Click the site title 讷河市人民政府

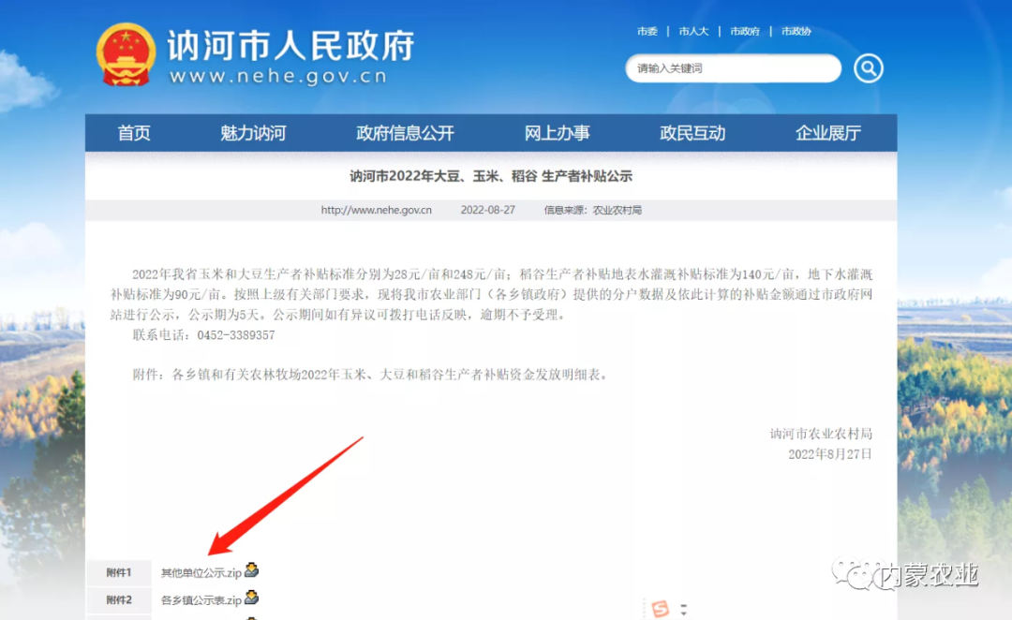pyautogui.click(x=291, y=45)
